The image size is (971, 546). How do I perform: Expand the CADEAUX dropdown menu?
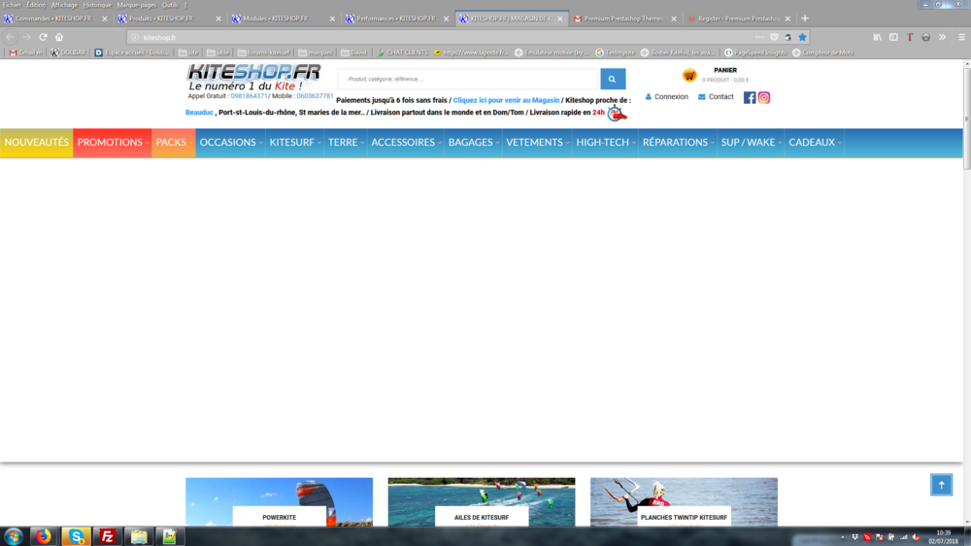[x=815, y=143]
